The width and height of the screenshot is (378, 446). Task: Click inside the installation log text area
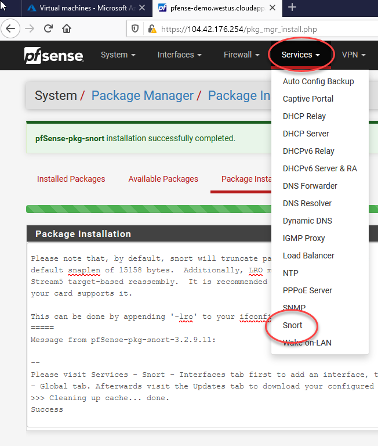click(x=149, y=334)
